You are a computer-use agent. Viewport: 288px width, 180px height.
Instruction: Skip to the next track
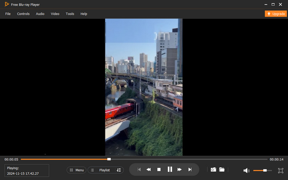coord(190,169)
